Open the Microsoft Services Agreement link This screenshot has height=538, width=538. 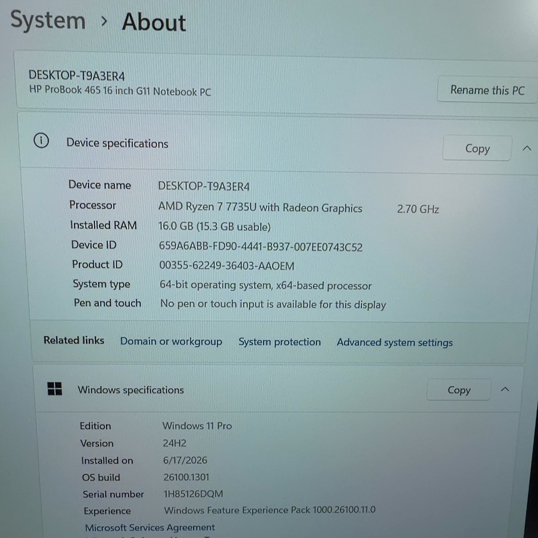tap(150, 527)
